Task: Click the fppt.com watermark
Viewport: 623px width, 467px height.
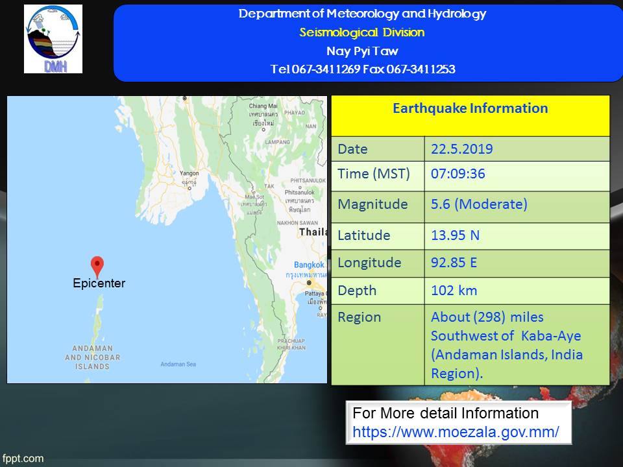Action: (x=23, y=458)
